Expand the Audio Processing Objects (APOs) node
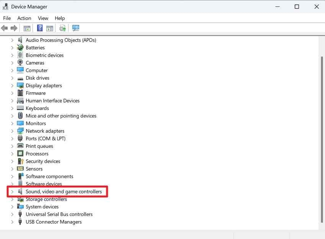This screenshot has height=239, width=325. 12,40
